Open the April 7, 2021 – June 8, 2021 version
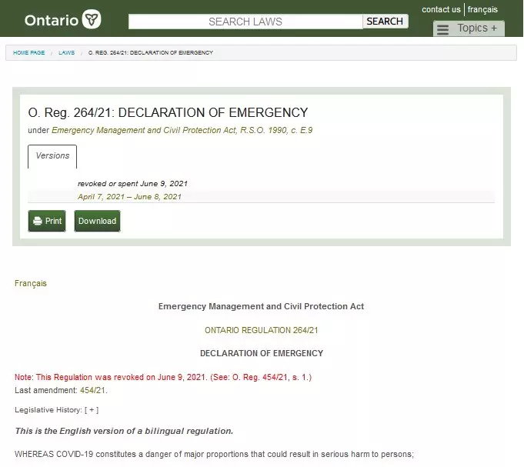This screenshot has height=467, width=524. point(130,197)
